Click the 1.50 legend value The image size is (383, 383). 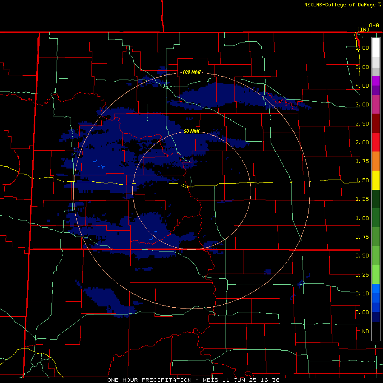click(x=362, y=180)
